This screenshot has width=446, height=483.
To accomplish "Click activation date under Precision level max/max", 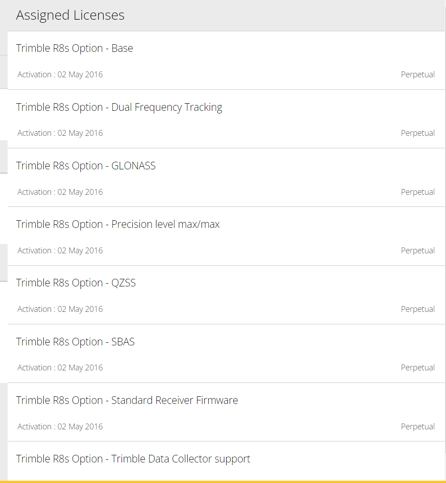I will coord(60,250).
